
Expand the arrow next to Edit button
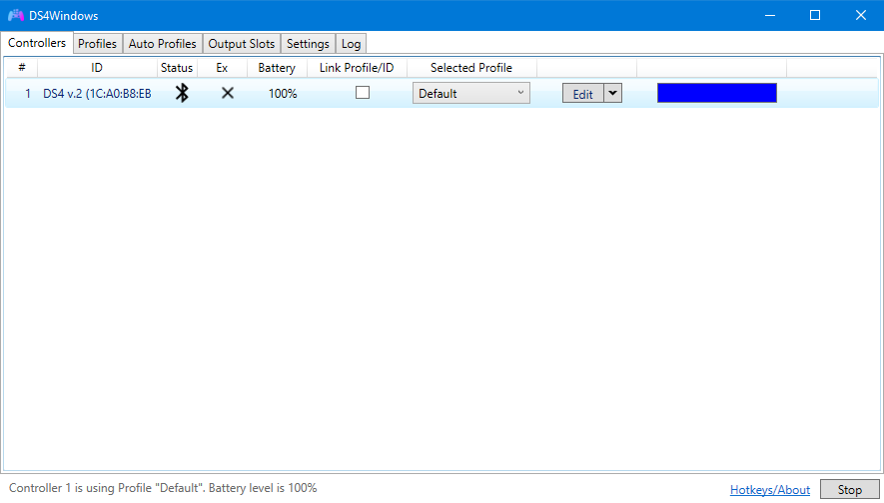point(612,93)
